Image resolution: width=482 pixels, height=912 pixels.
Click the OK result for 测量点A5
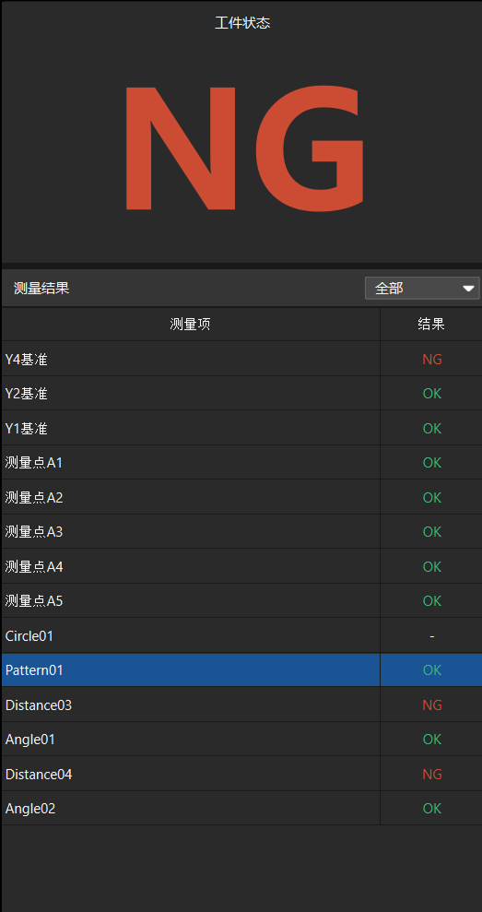coord(432,601)
